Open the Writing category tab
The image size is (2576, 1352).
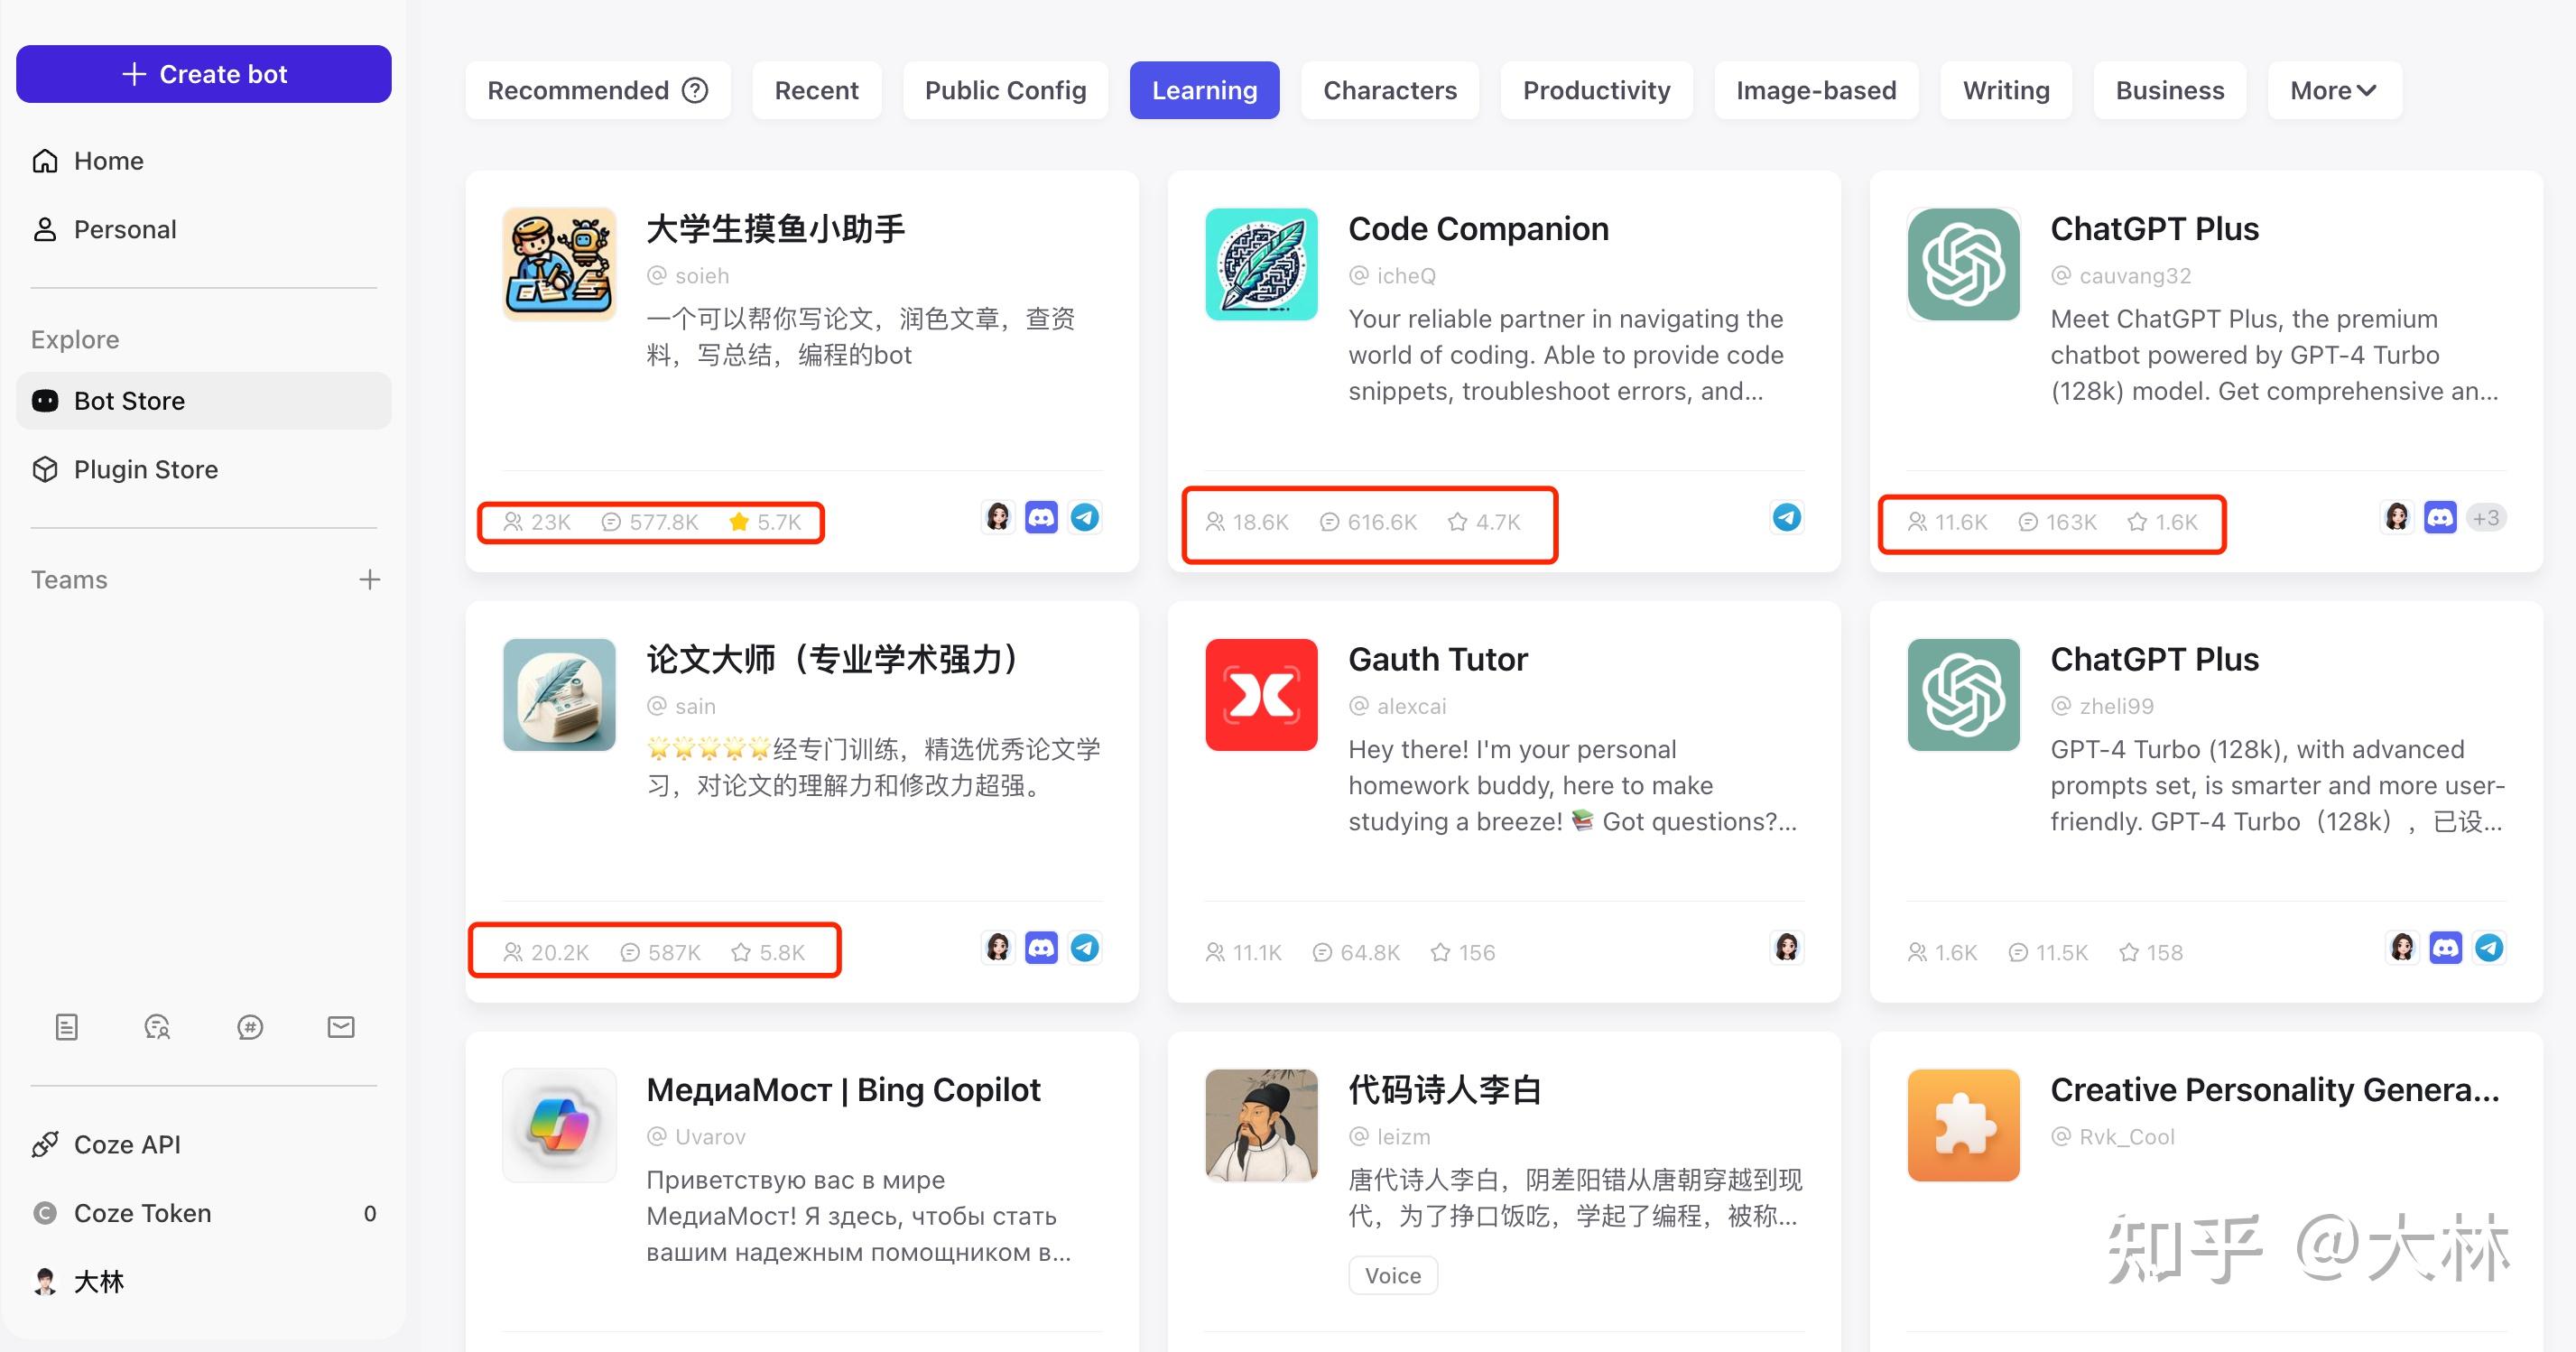pos(2006,89)
